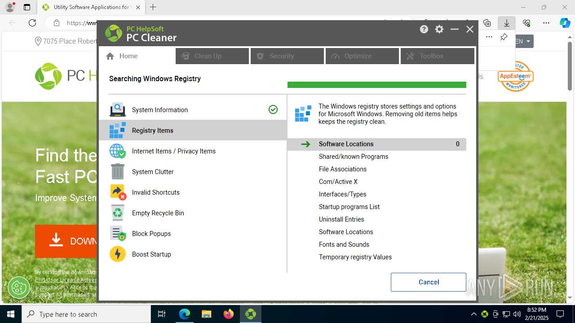Show hidden system tray icons
575x323 pixels.
[x=473, y=314]
